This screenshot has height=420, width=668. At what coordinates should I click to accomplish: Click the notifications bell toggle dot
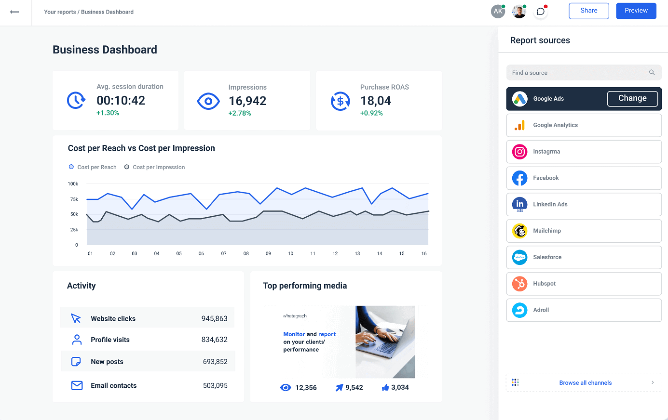(x=545, y=6)
